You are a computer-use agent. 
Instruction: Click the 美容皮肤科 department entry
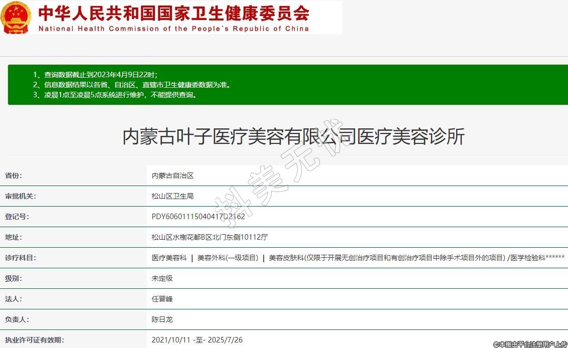[387, 258]
